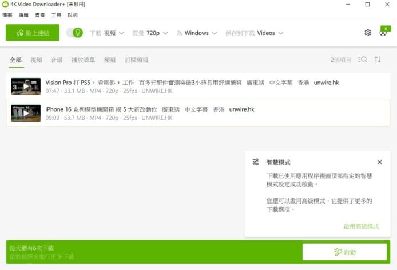Click the sort order arrows icon
The height and width of the screenshot is (270, 397).
378,60
